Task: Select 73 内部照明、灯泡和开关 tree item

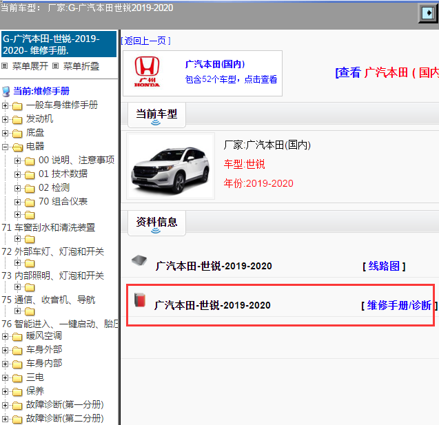Action: coord(52,276)
